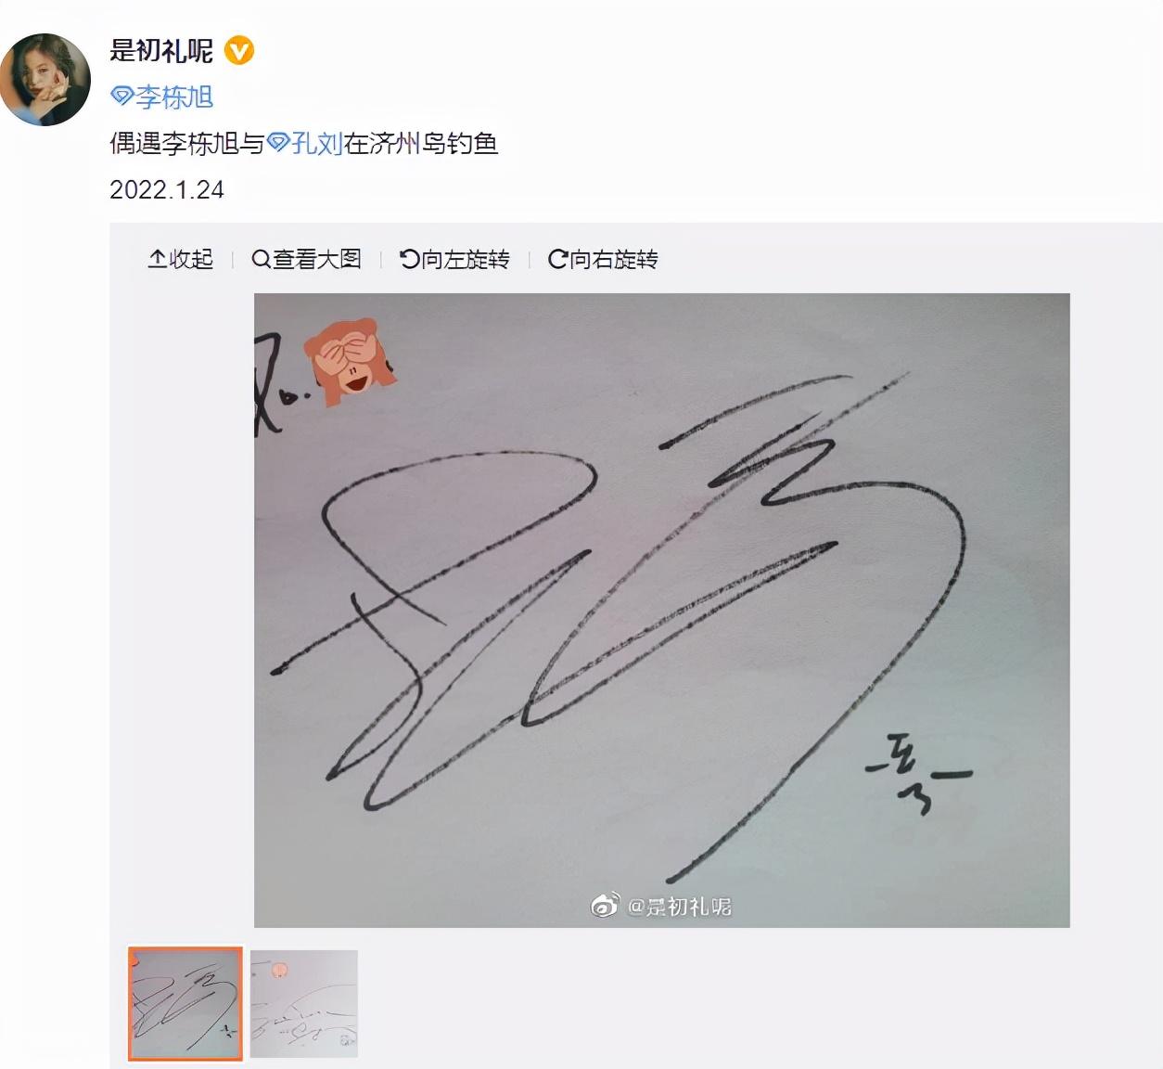Open the 李栋旭 super topic link
This screenshot has height=1069, width=1163.
pyautogui.click(x=162, y=97)
